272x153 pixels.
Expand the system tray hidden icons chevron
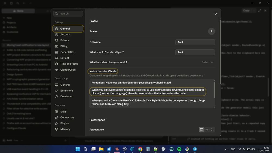click(226, 149)
